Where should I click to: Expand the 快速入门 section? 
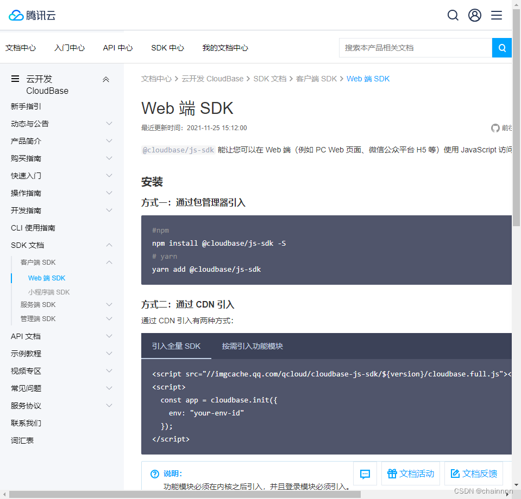tap(109, 176)
